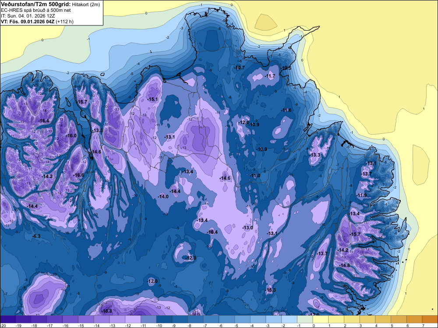Click the -13.0 temperature value

(247, 228)
